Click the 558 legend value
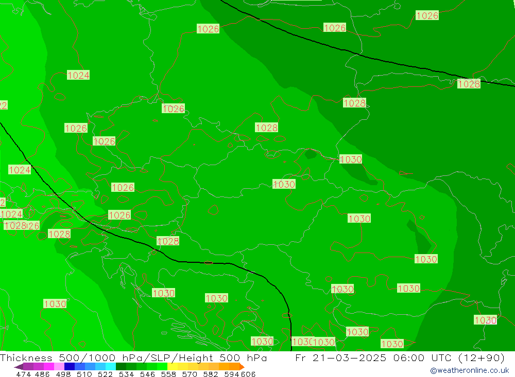 pyautogui.click(x=168, y=374)
